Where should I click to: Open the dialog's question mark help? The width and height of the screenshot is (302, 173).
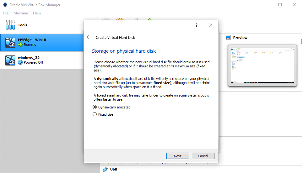click(x=197, y=25)
